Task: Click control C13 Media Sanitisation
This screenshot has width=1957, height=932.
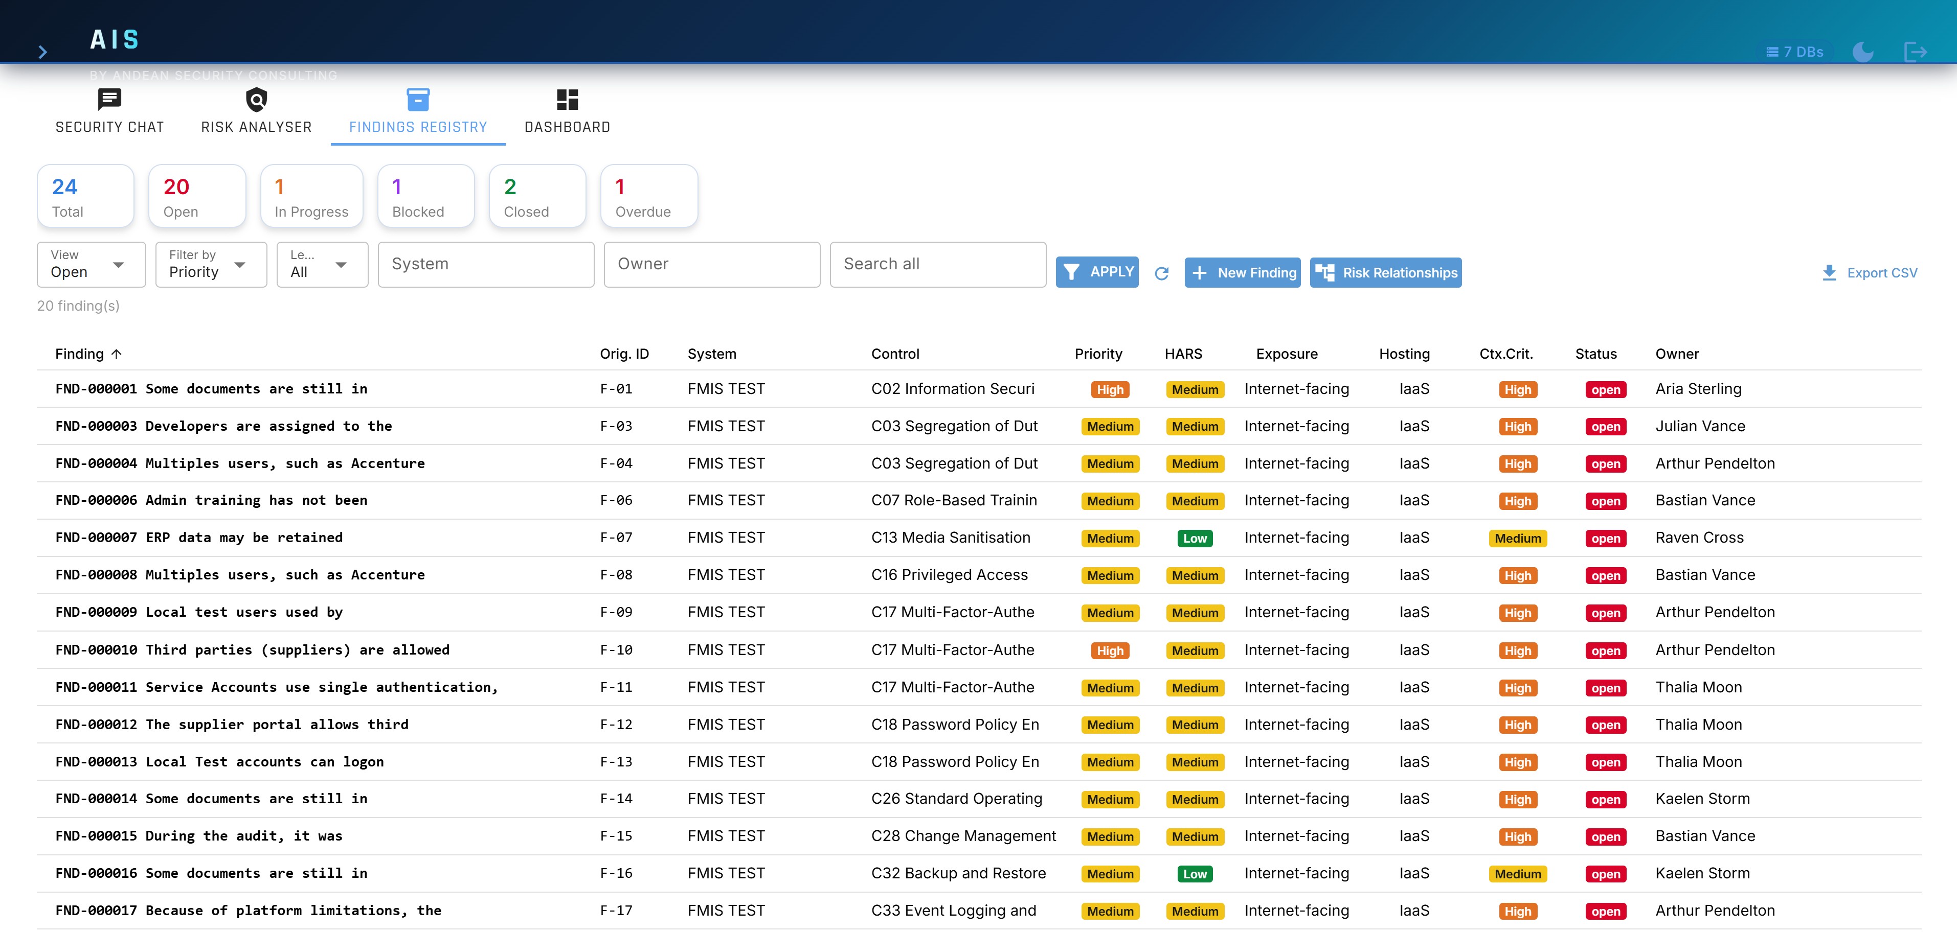Action: [951, 538]
